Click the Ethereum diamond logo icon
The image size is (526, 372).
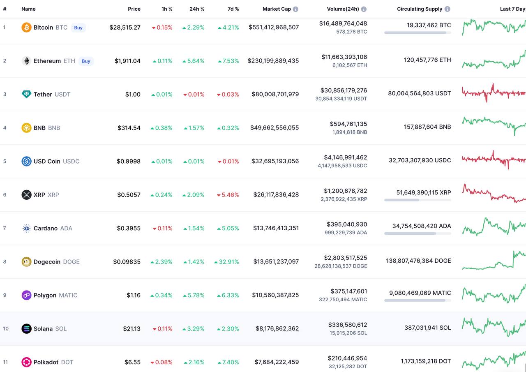pyautogui.click(x=26, y=61)
